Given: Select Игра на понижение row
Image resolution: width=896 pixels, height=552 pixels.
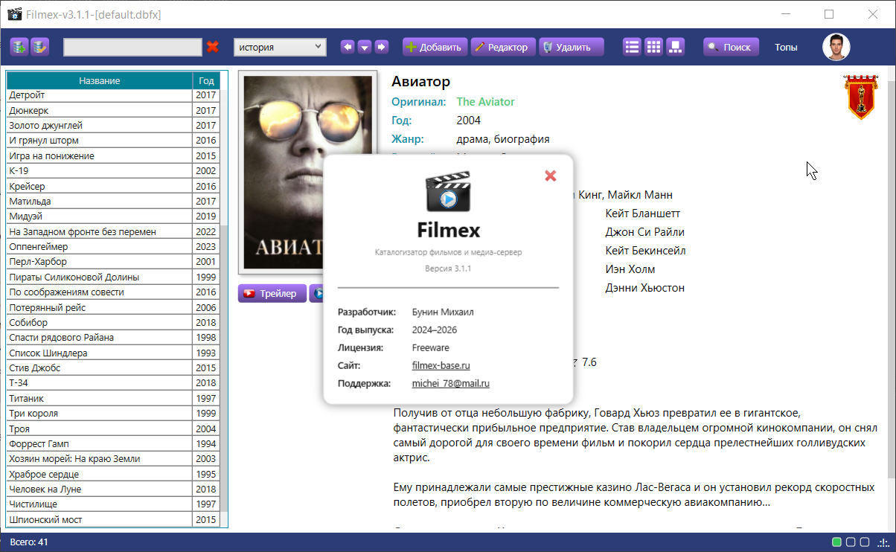Looking at the screenshot, I should tap(114, 156).
